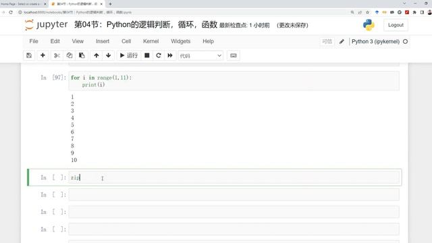Open the Widgets menu
Viewport: 432px width, 243px height.
180,41
